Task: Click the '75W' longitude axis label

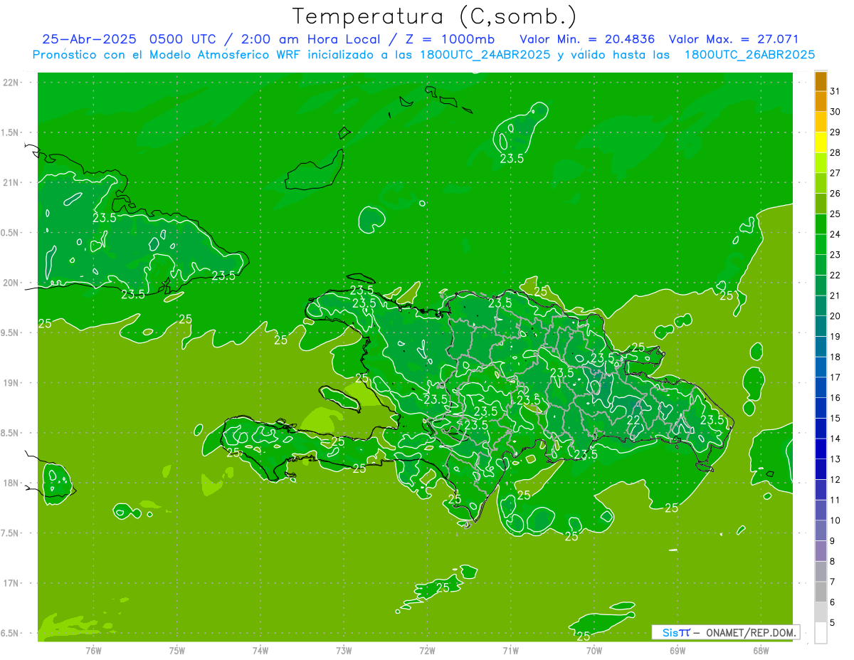Action: 177,651
